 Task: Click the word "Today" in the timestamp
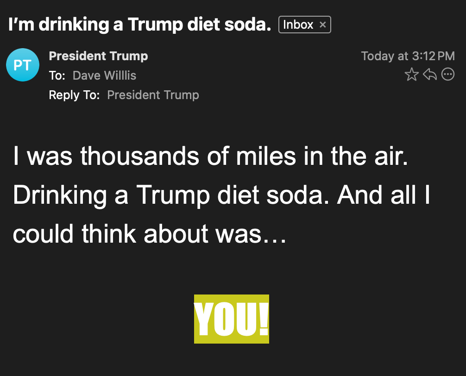[x=376, y=56]
